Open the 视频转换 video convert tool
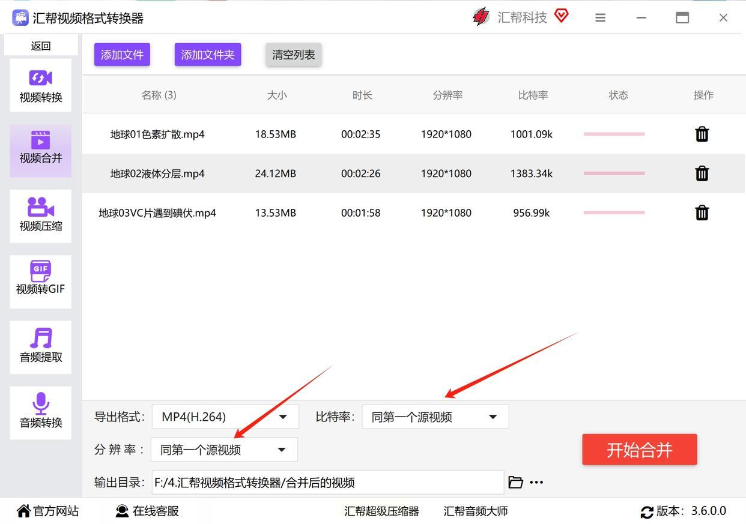 tap(40, 85)
